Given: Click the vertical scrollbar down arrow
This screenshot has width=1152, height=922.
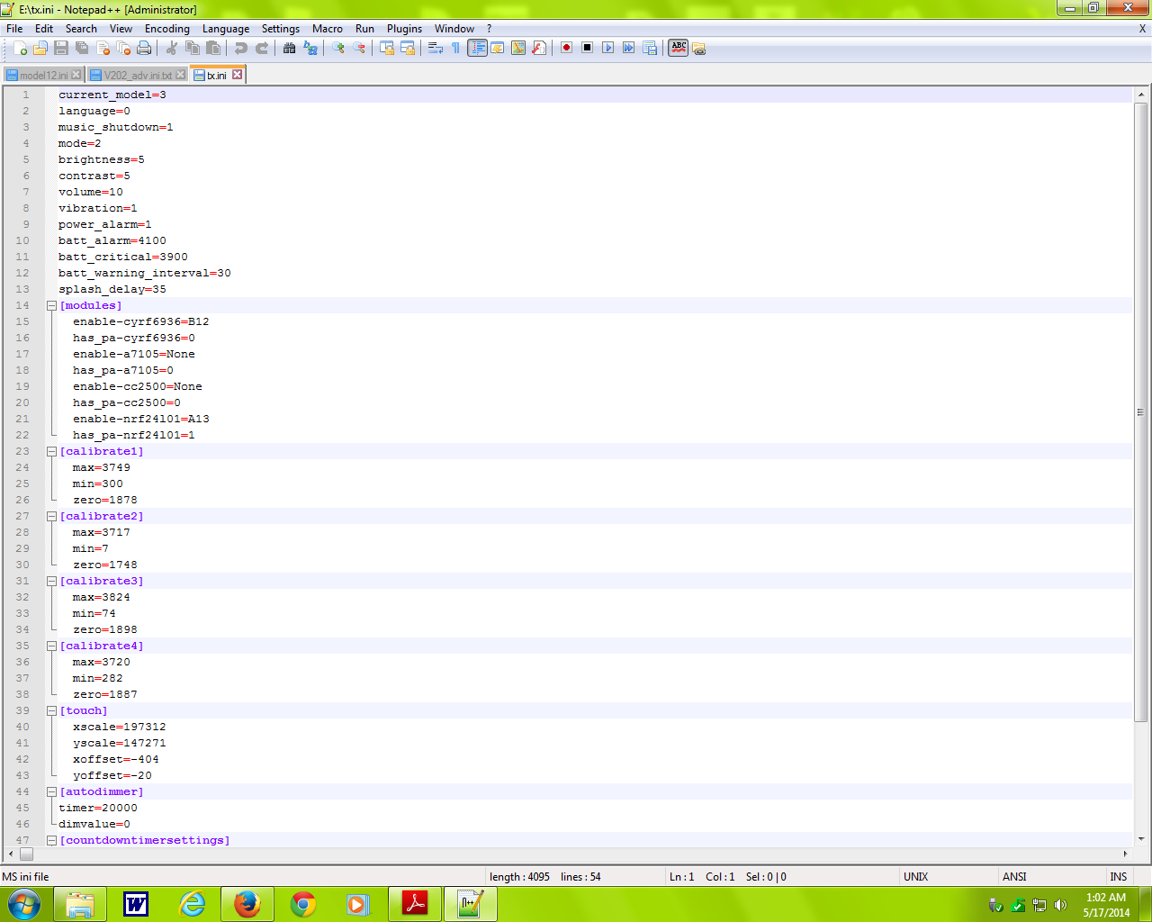Looking at the screenshot, I should [x=1141, y=839].
